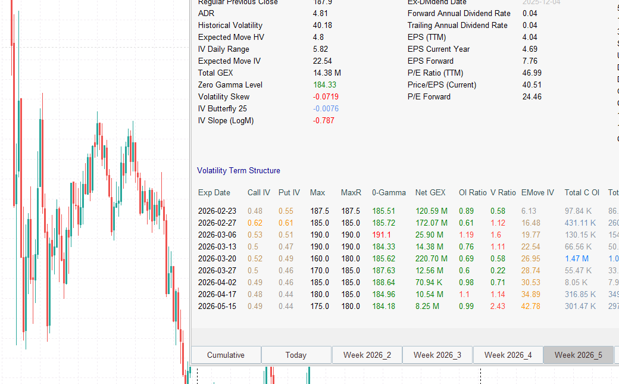The height and width of the screenshot is (384, 619).
Task: Click EMove IV value 42.78
Action: (x=530, y=306)
